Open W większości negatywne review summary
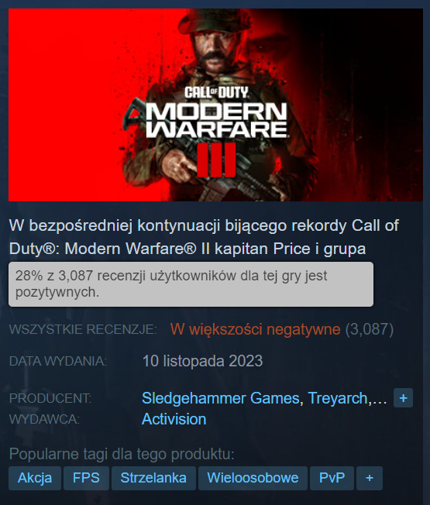Viewport: 430px width, 505px height. (x=255, y=329)
